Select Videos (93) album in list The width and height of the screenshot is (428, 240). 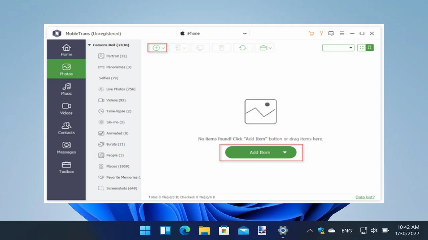click(x=112, y=100)
